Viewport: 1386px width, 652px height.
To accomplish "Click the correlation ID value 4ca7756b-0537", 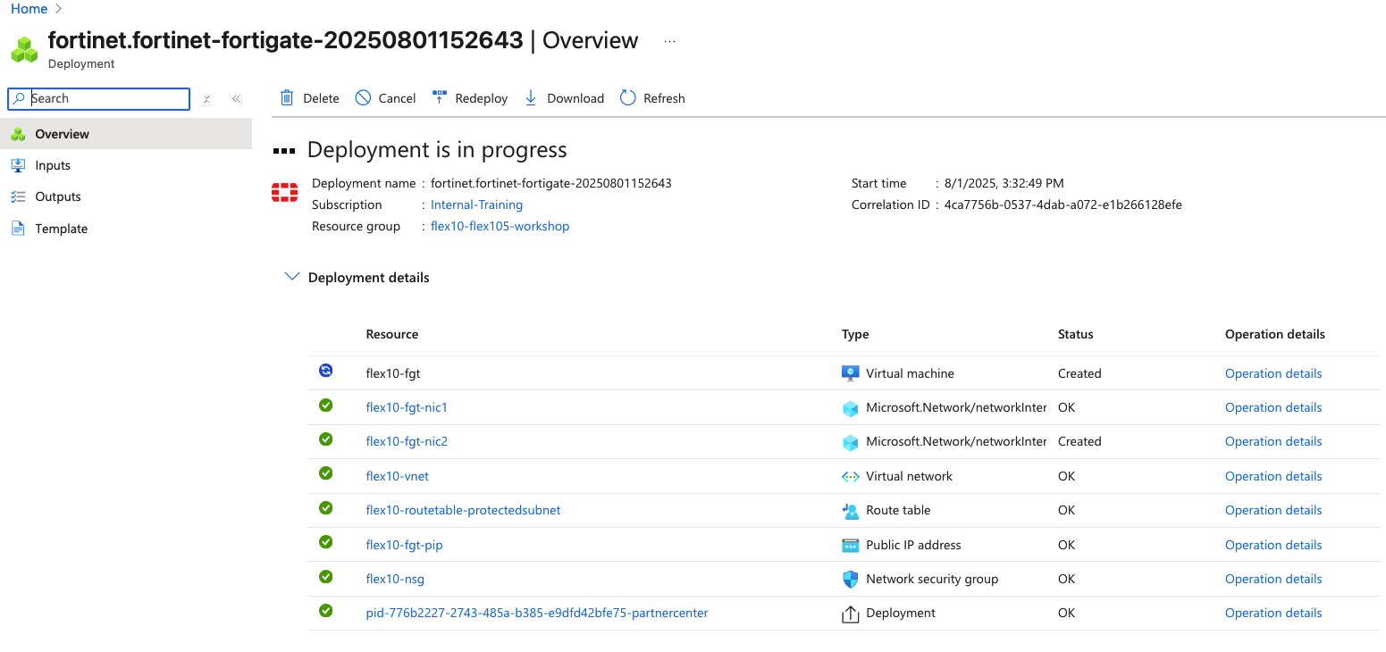I will 1063,205.
